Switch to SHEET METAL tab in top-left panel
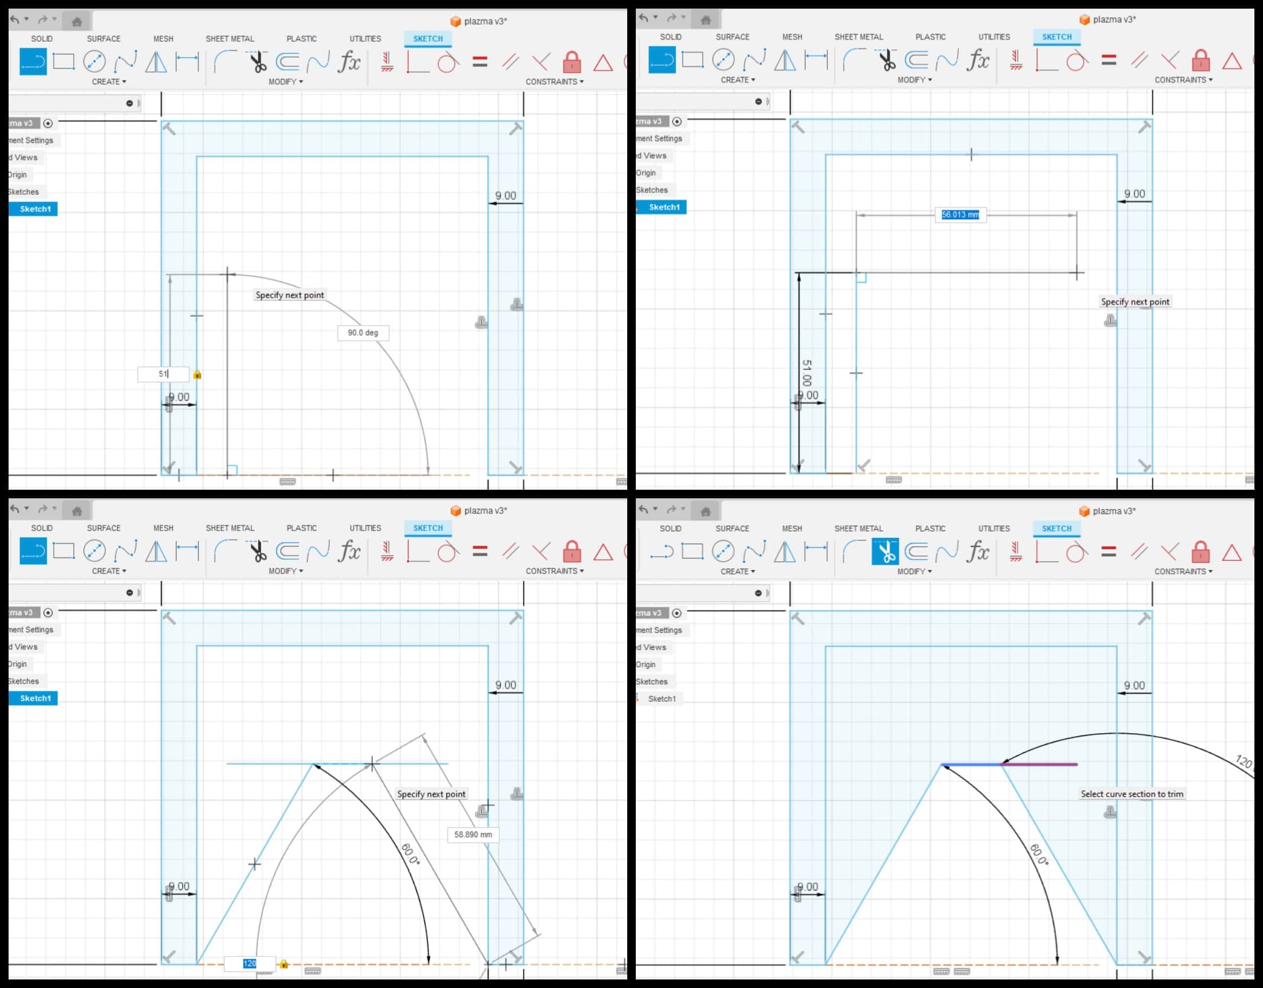Image resolution: width=1263 pixels, height=988 pixels. pos(230,39)
